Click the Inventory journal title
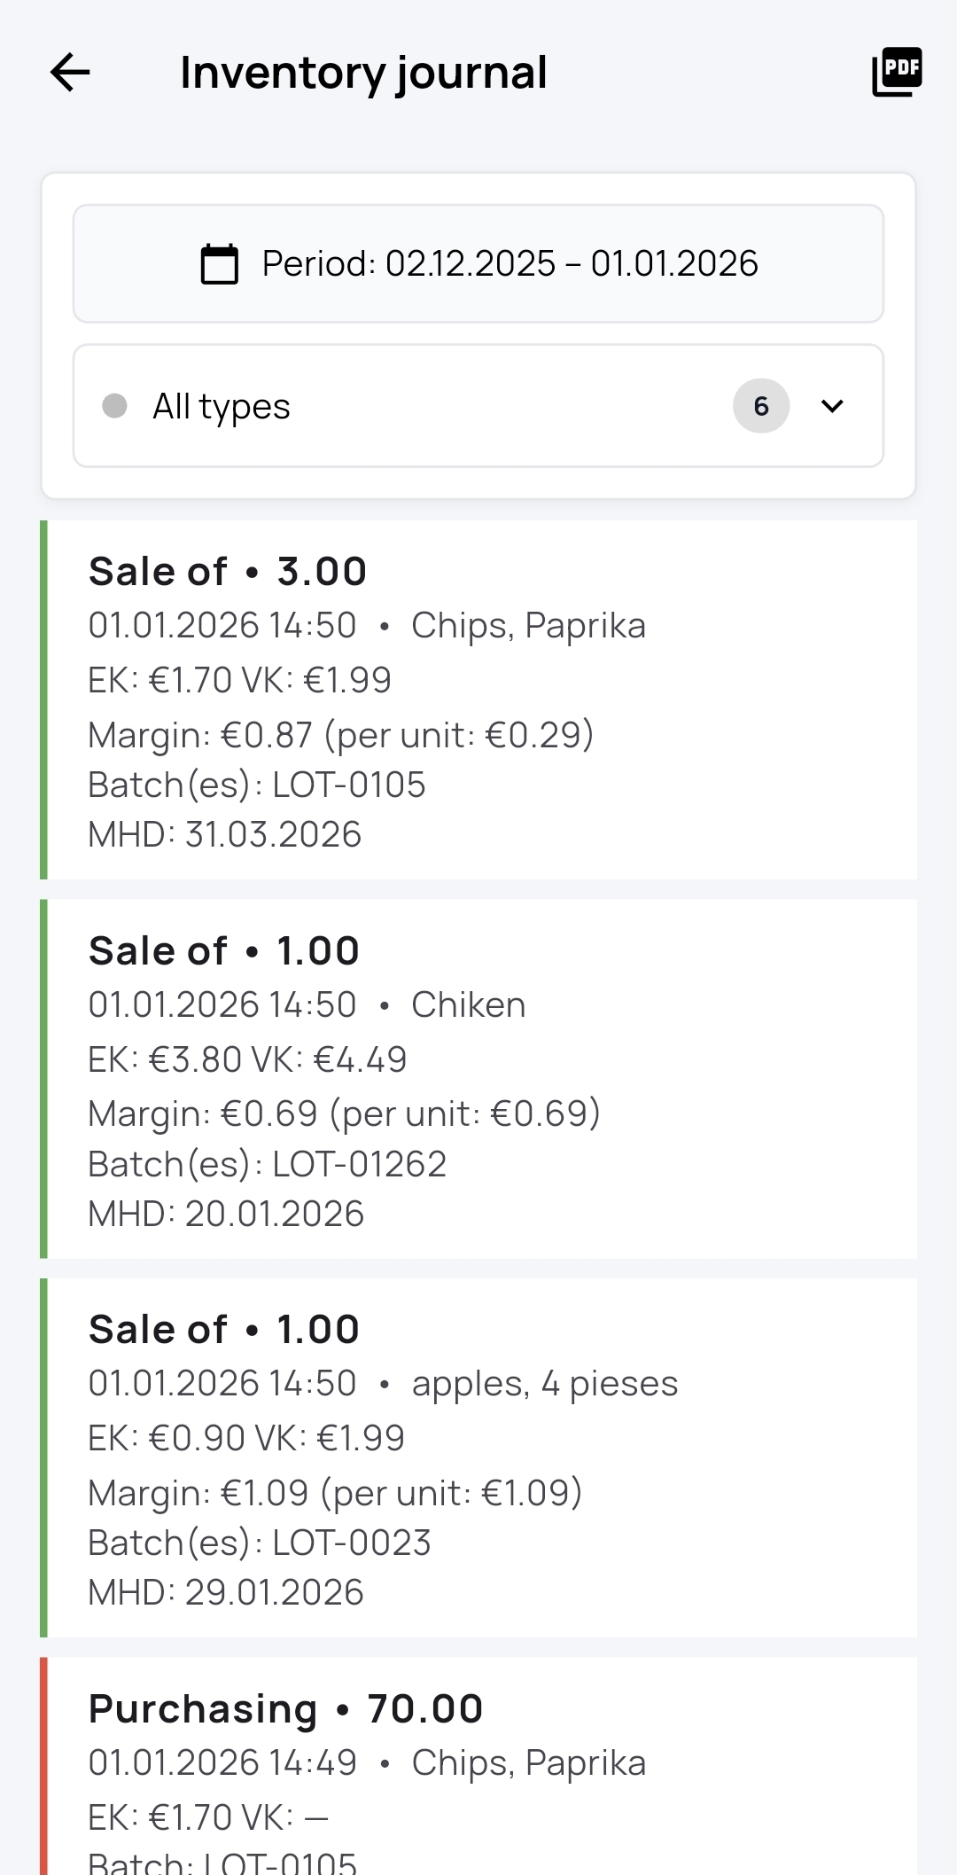The width and height of the screenshot is (957, 1875). pyautogui.click(x=363, y=73)
